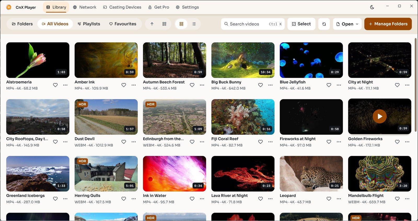The width and height of the screenshot is (418, 221).
Task: View the Favourites list
Action: click(x=123, y=24)
